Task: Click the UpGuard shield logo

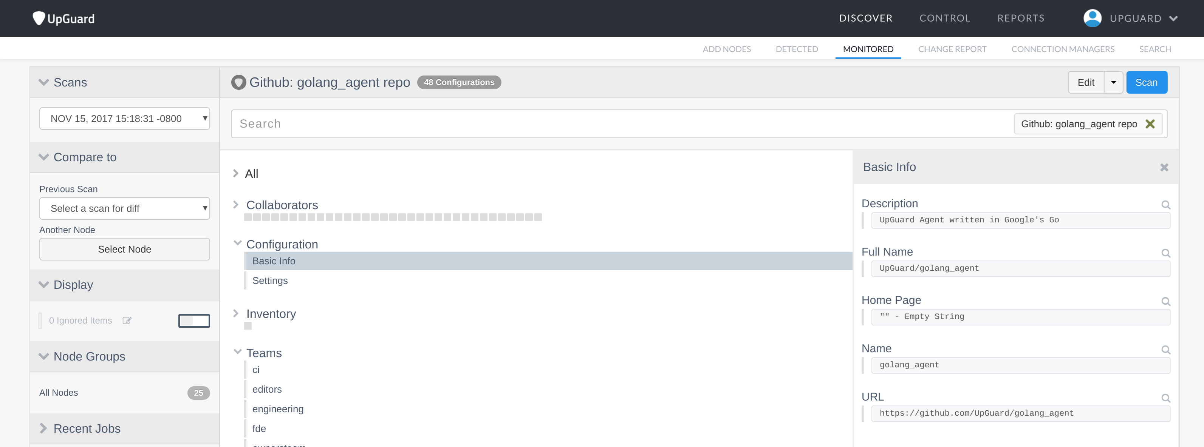Action: click(x=39, y=18)
